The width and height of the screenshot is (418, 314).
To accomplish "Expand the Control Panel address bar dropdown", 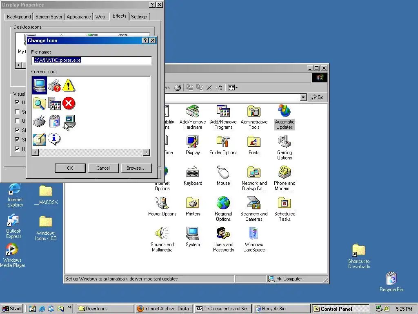I will 303,97.
